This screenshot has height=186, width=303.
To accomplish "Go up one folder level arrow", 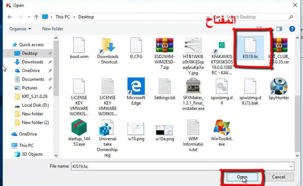I will [36, 17].
